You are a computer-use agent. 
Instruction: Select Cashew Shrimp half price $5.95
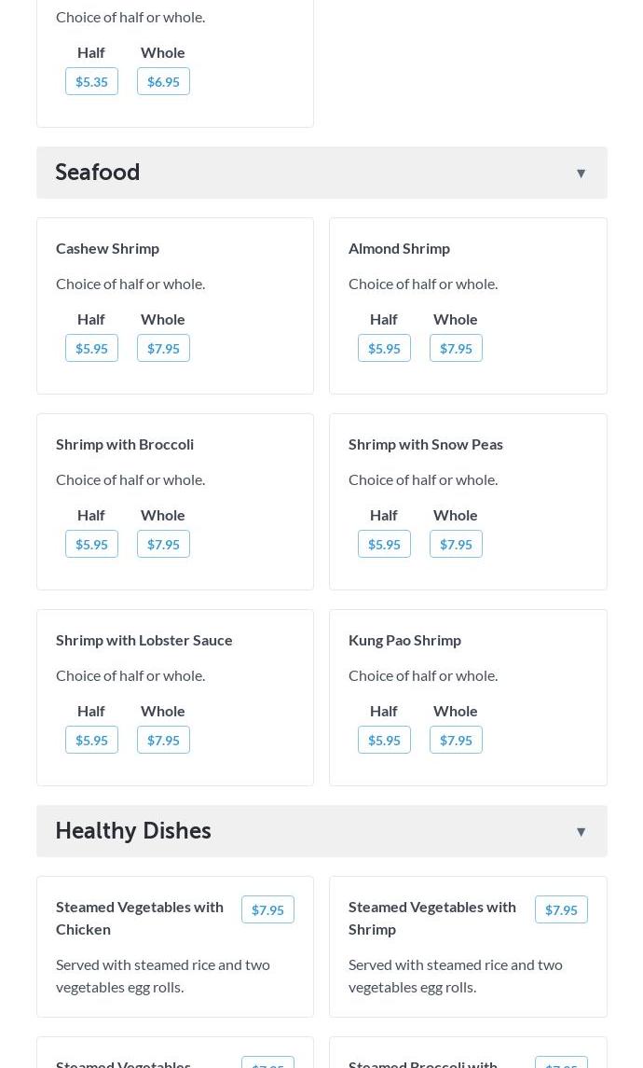(x=91, y=348)
